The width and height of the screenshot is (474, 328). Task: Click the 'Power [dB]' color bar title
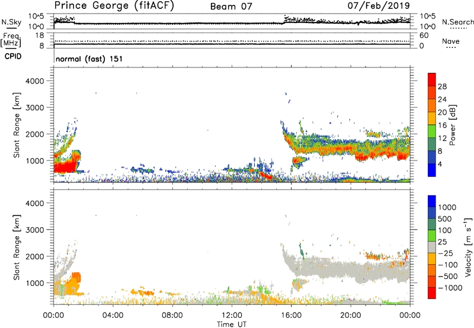[452, 125]
